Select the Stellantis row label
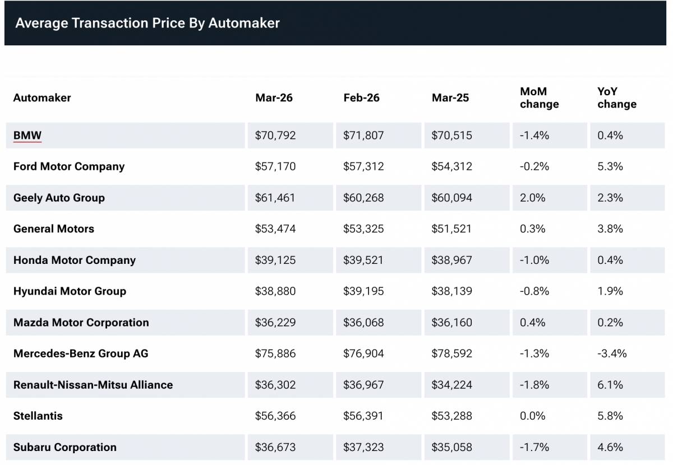 pyautogui.click(x=38, y=416)
